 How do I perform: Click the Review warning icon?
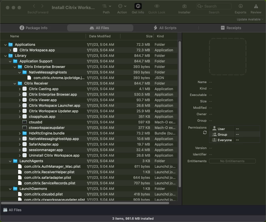[256, 6]
